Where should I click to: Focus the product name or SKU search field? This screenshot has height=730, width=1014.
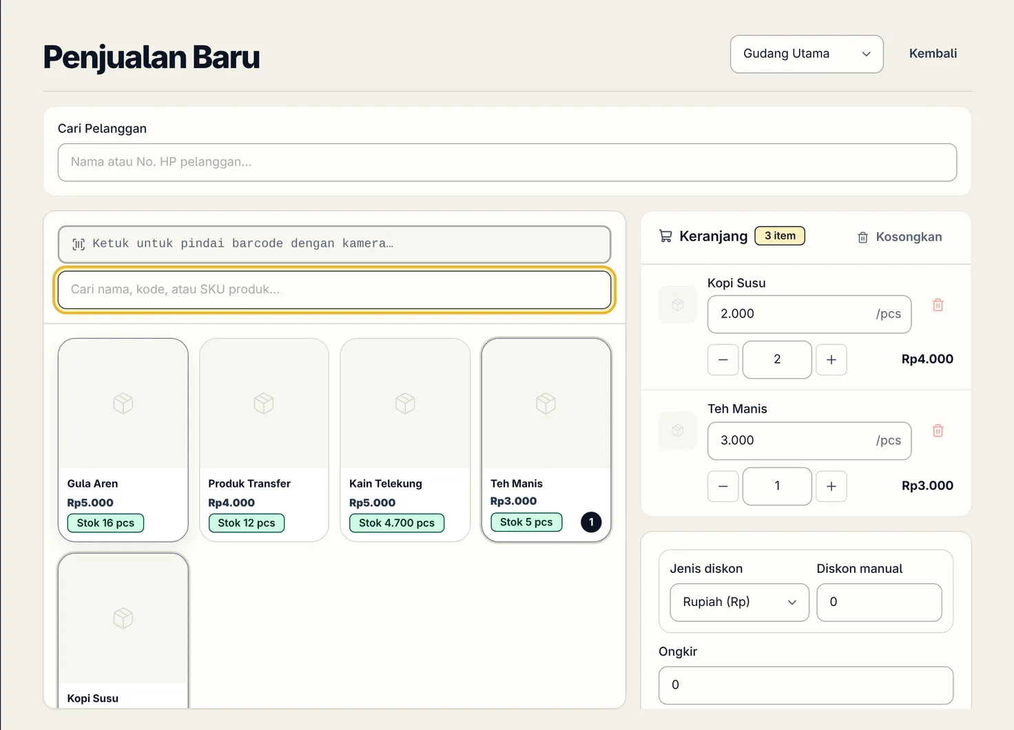[x=334, y=290]
